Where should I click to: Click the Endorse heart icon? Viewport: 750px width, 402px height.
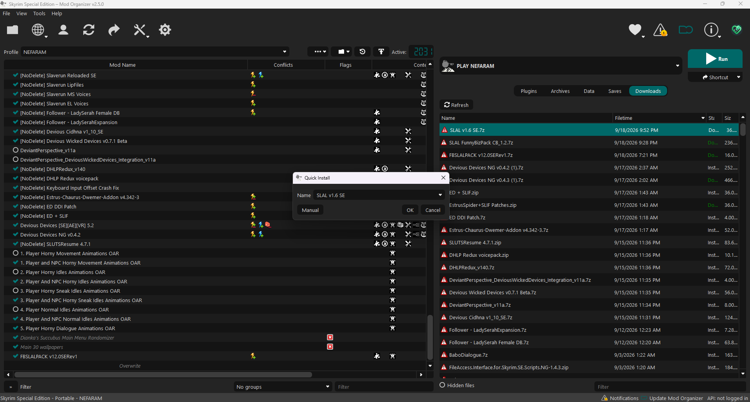(635, 30)
